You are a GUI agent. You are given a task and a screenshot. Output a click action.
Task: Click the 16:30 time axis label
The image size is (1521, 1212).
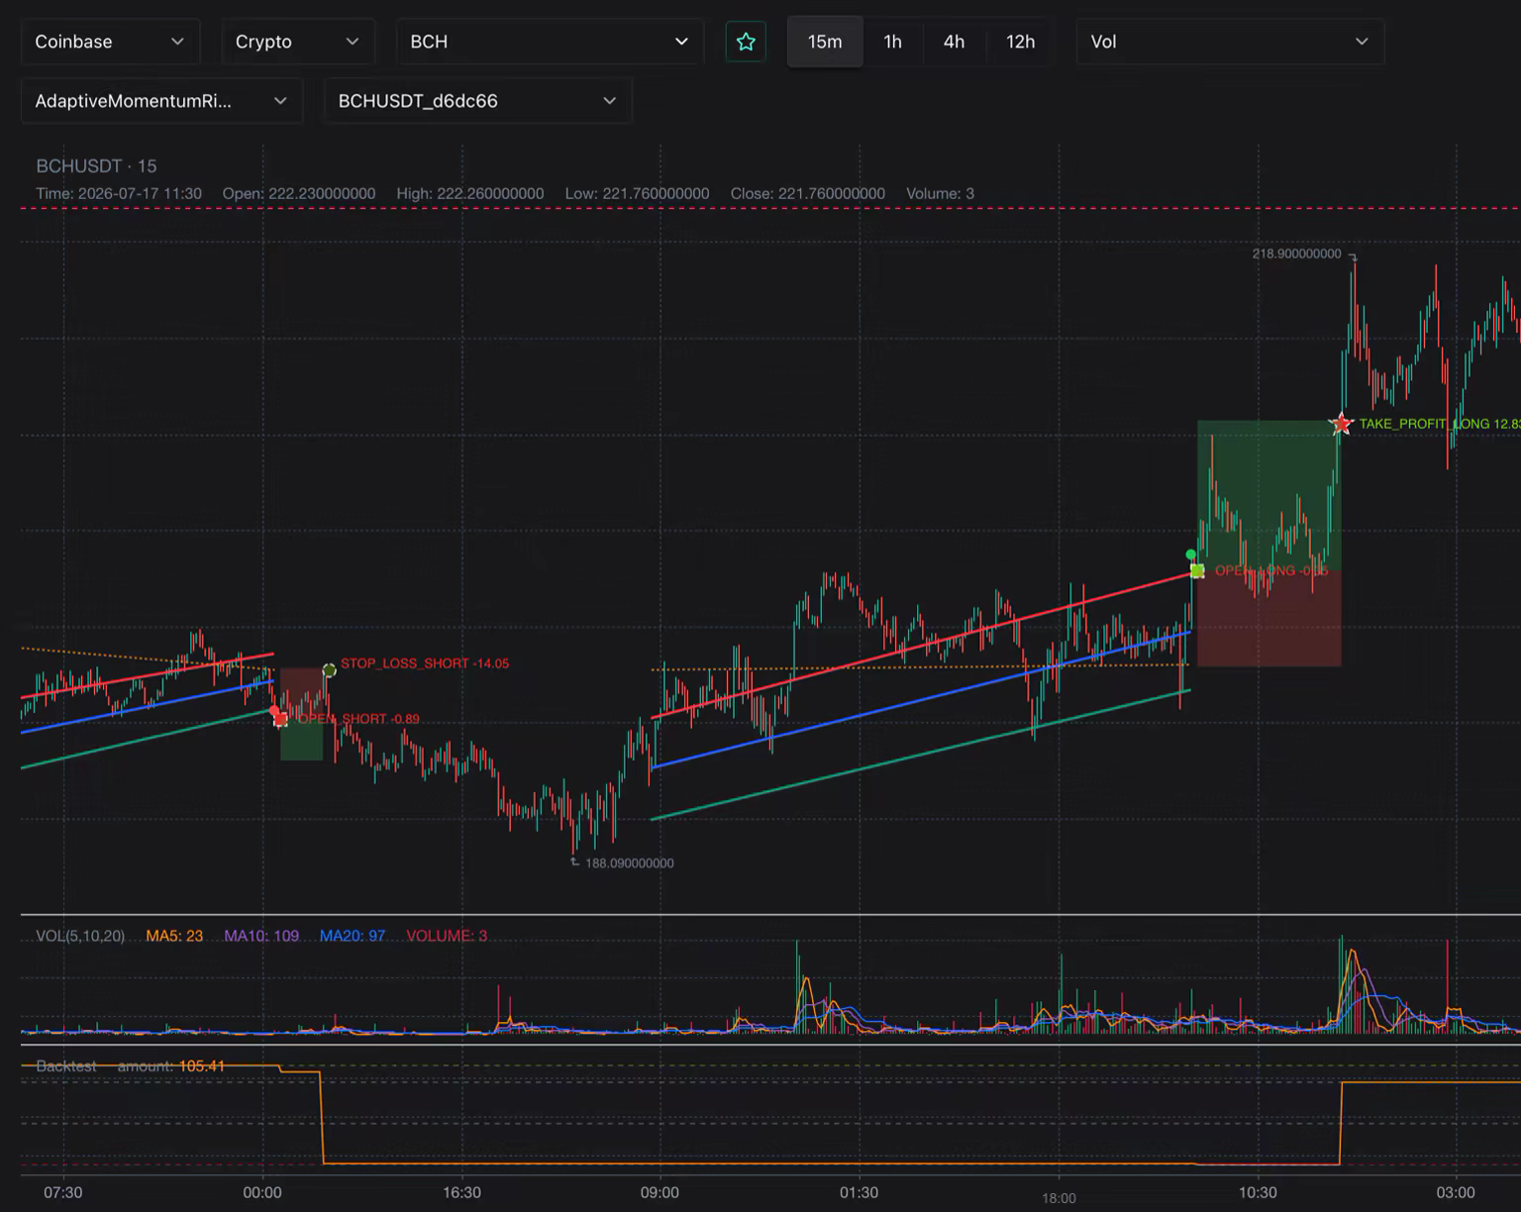click(x=461, y=1193)
